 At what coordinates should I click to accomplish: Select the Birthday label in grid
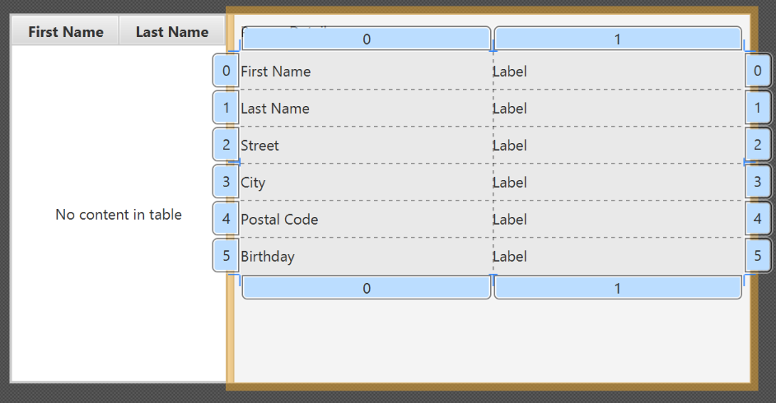click(x=267, y=257)
